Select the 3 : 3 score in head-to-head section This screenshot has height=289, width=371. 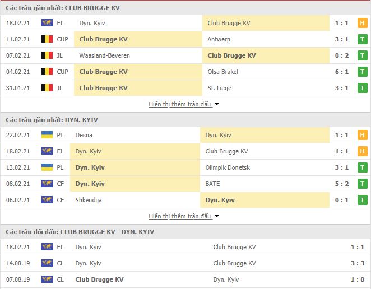[358, 263]
